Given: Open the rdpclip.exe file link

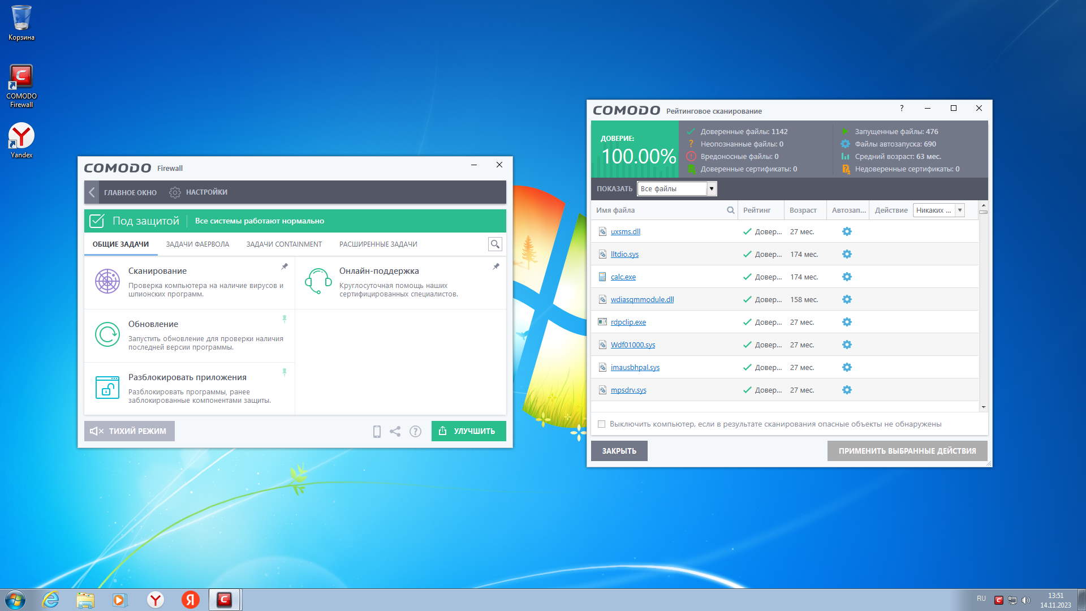Looking at the screenshot, I should tap(628, 322).
